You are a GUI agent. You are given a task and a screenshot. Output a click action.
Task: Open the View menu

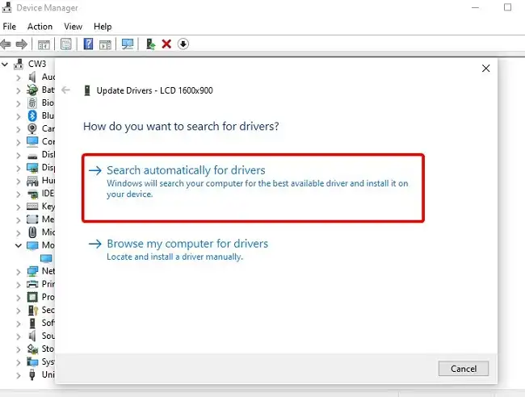click(73, 27)
